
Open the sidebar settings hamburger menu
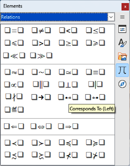(x=122, y=17)
